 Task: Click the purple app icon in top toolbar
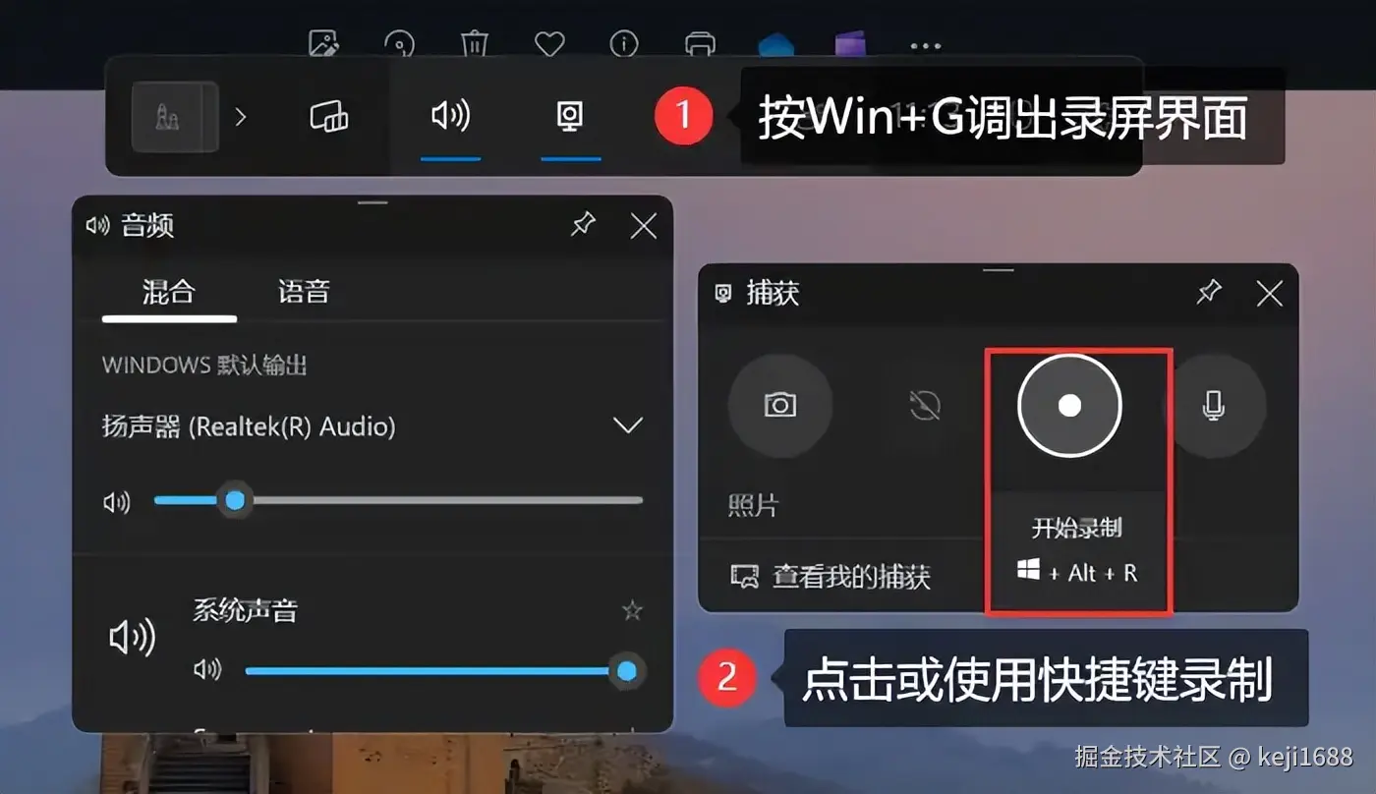click(850, 44)
